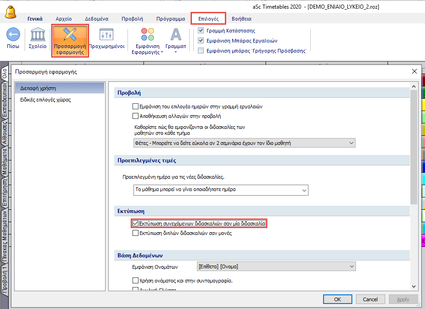This screenshot has width=425, height=309.
Task: Open the Γραμματ font icon
Action: 175,35
